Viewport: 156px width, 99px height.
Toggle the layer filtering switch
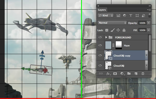tap(149, 16)
